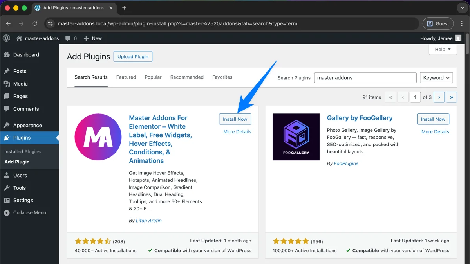Open More Details for FooGallery
470x264 pixels.
(x=435, y=132)
